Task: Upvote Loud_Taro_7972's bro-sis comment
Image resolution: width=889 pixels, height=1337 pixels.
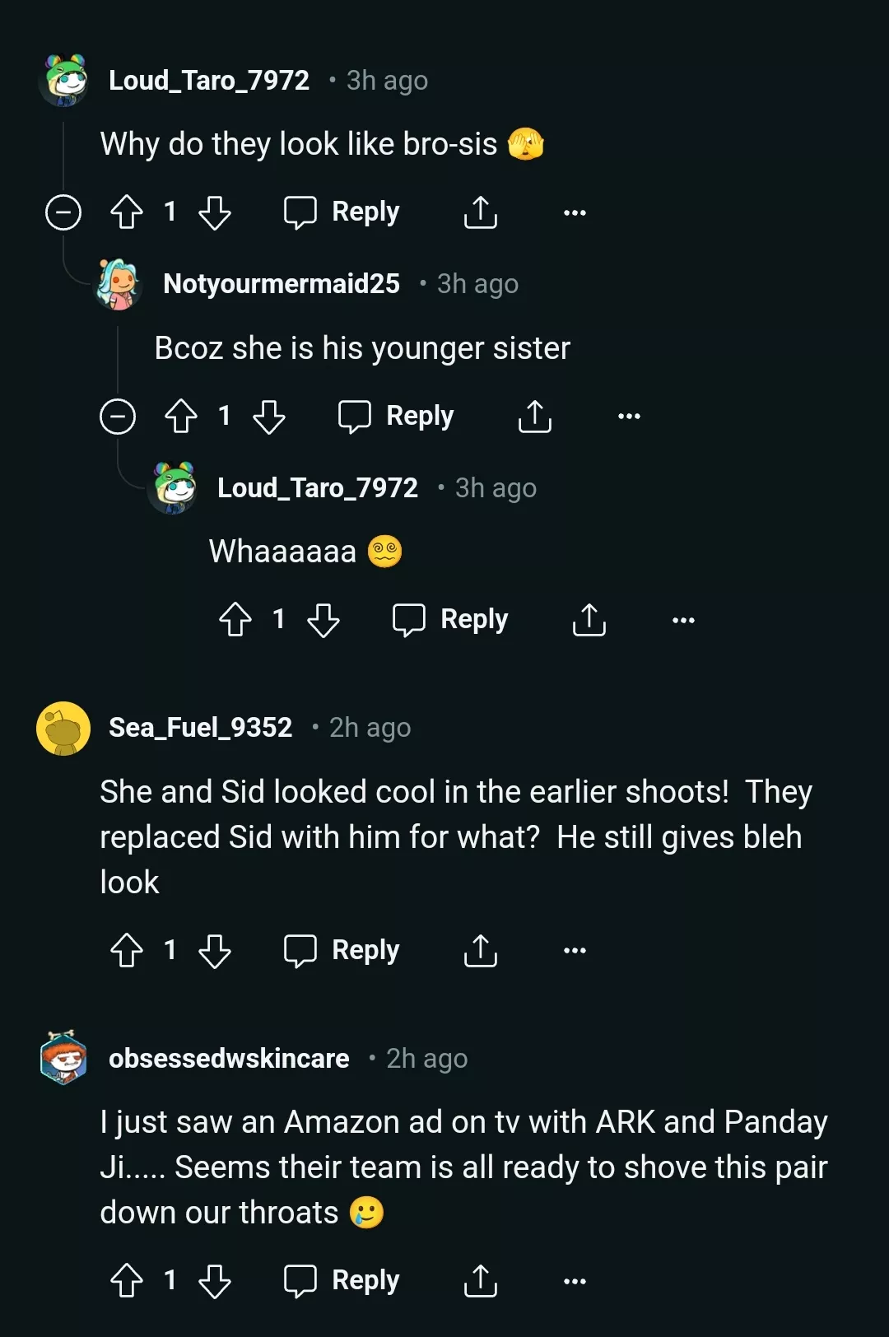Action: tap(125, 212)
